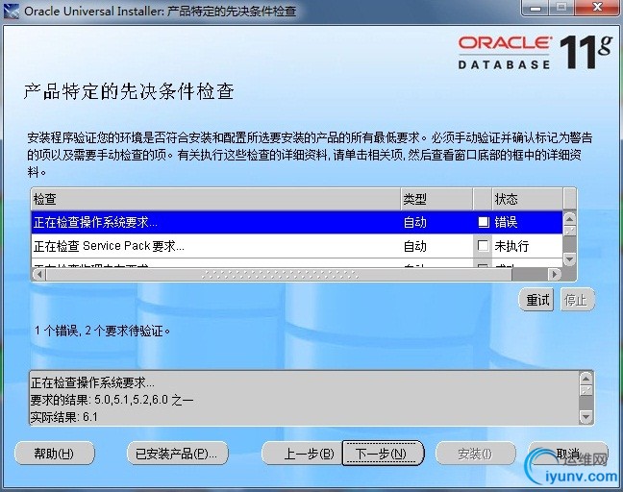Proceed with 下一步(N) button
The height and width of the screenshot is (492, 623).
click(x=383, y=454)
